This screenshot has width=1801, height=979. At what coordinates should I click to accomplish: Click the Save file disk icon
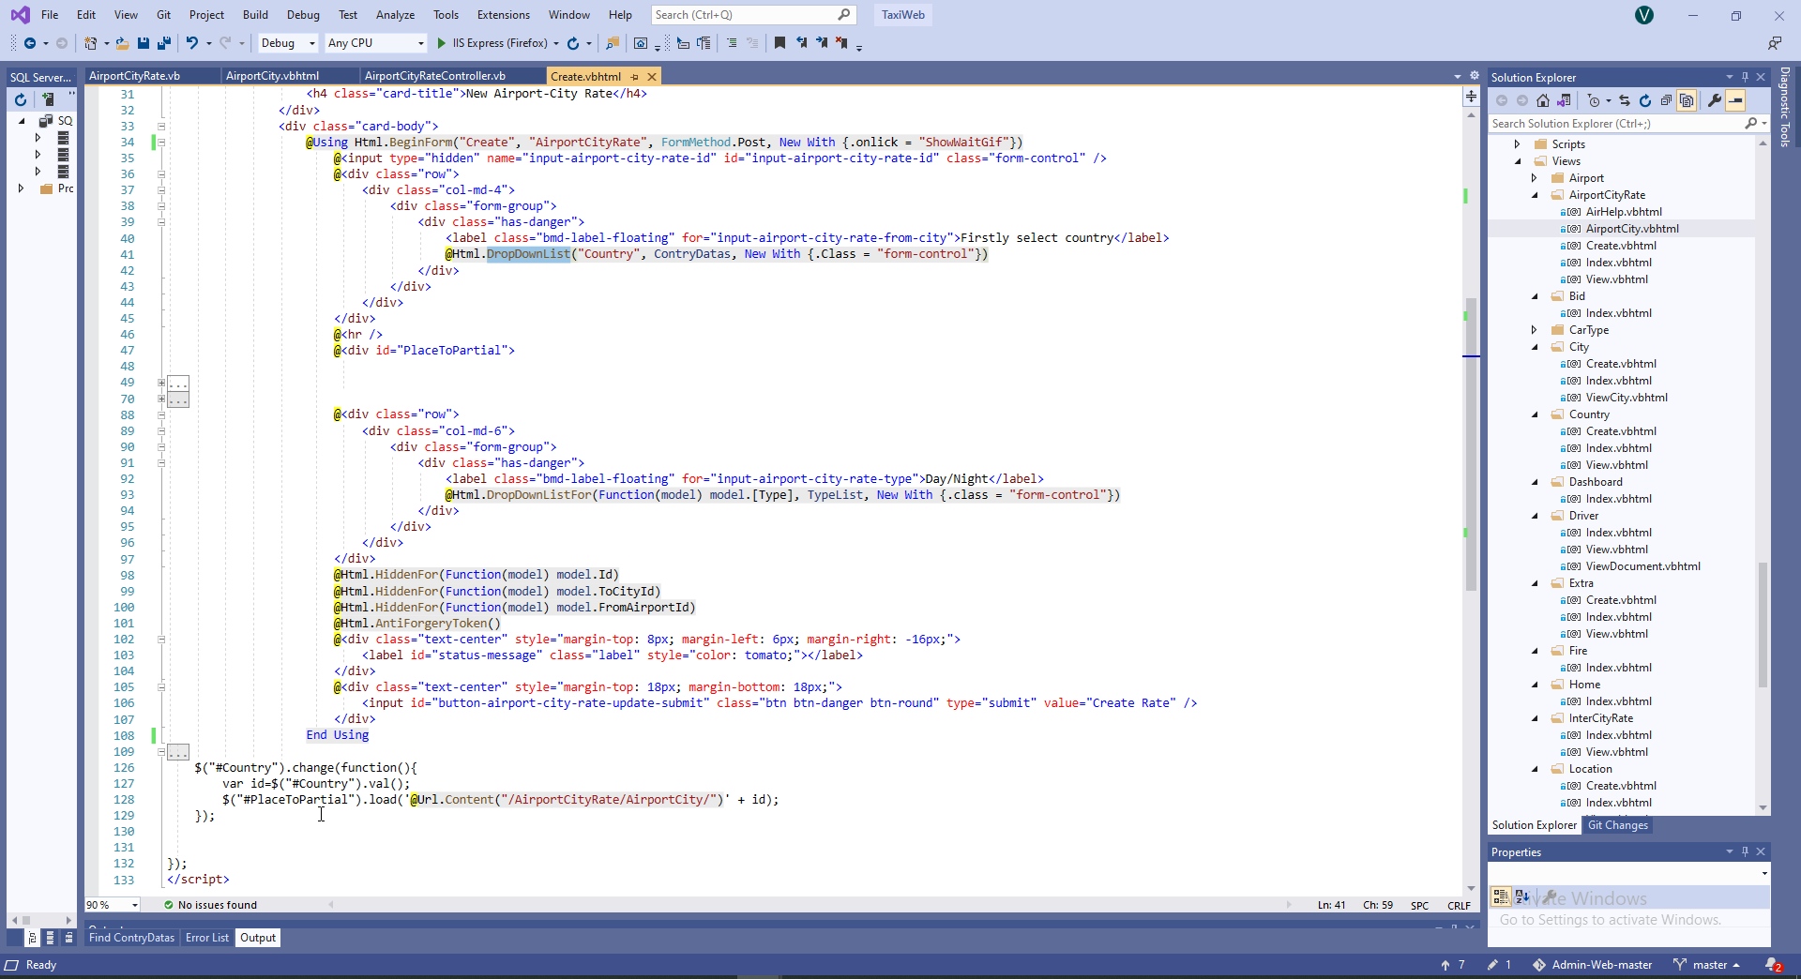tap(144, 43)
